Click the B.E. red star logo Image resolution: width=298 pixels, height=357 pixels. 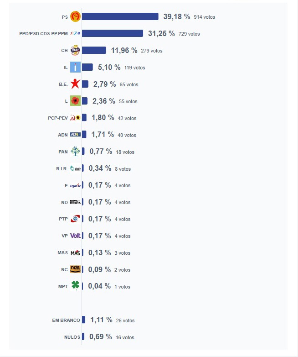(75, 84)
